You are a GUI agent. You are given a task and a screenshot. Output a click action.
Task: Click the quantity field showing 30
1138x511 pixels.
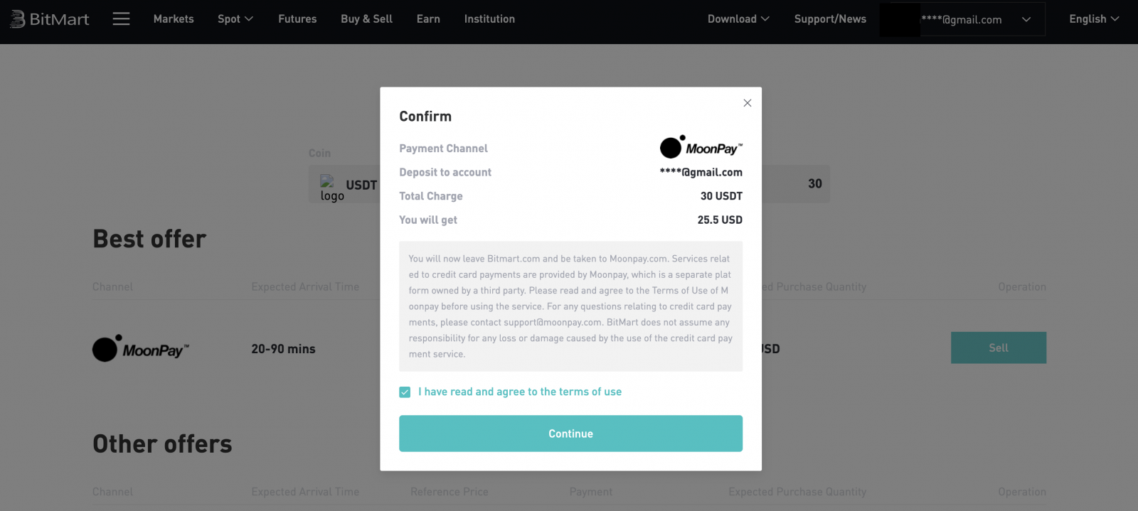815,183
